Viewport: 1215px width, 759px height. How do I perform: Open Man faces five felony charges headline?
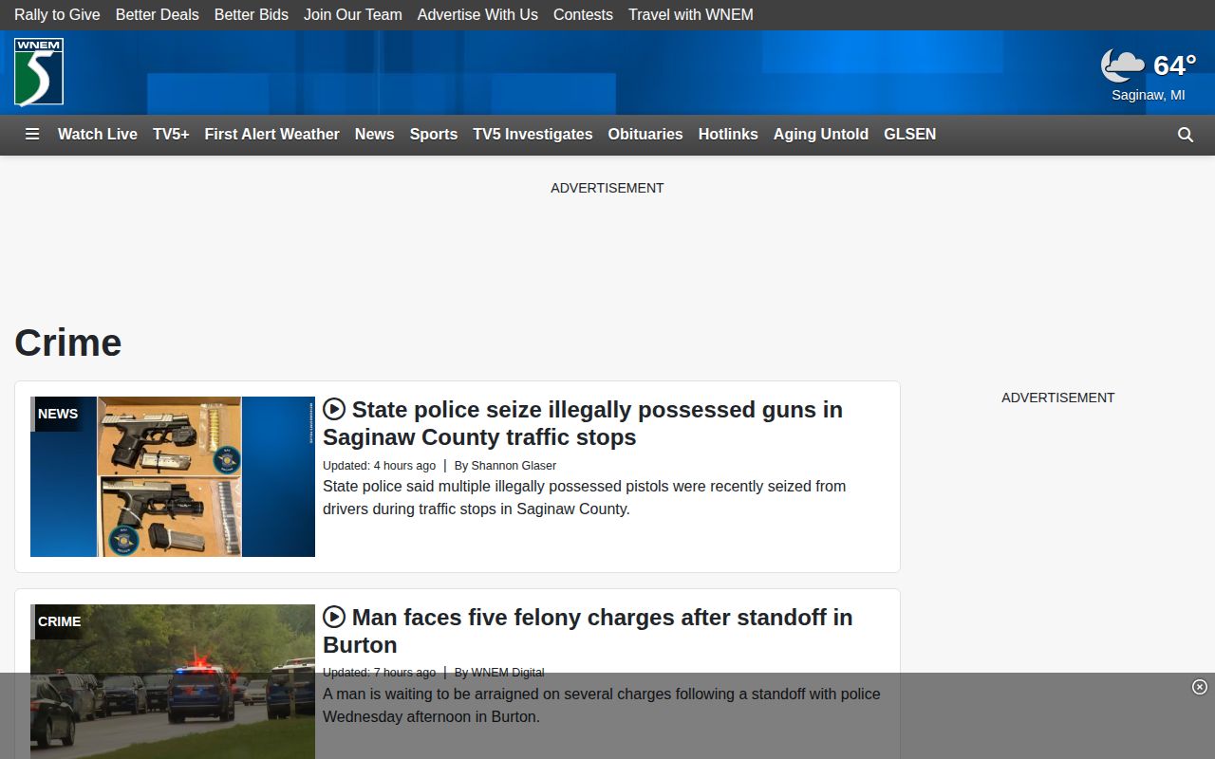click(588, 631)
